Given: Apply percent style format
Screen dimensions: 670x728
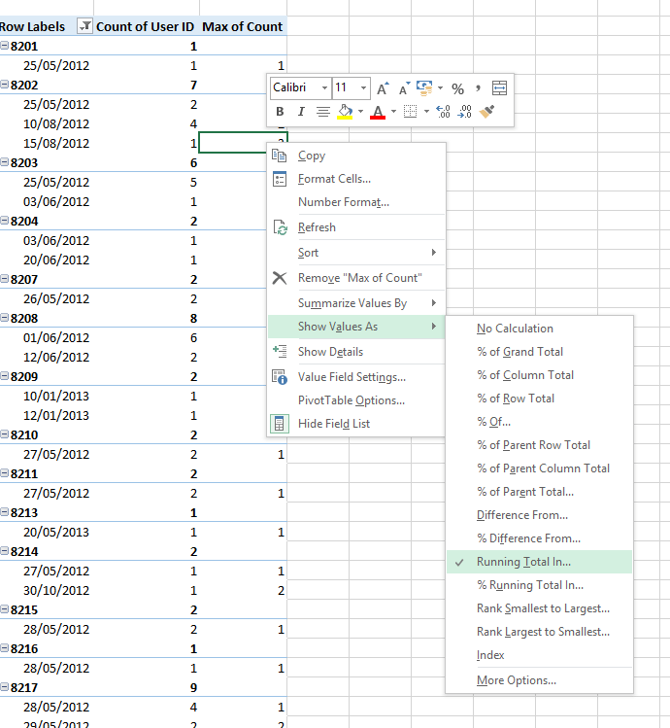Looking at the screenshot, I should click(457, 88).
